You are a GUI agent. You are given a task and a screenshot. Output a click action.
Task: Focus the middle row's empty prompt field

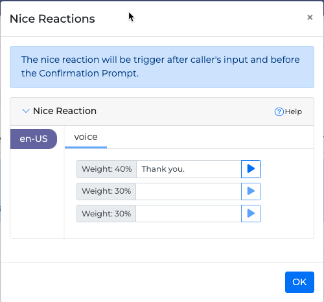click(189, 191)
